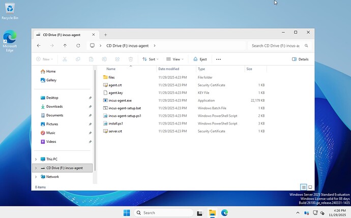Open the files folder
This screenshot has height=218, width=351.
pos(111,77)
